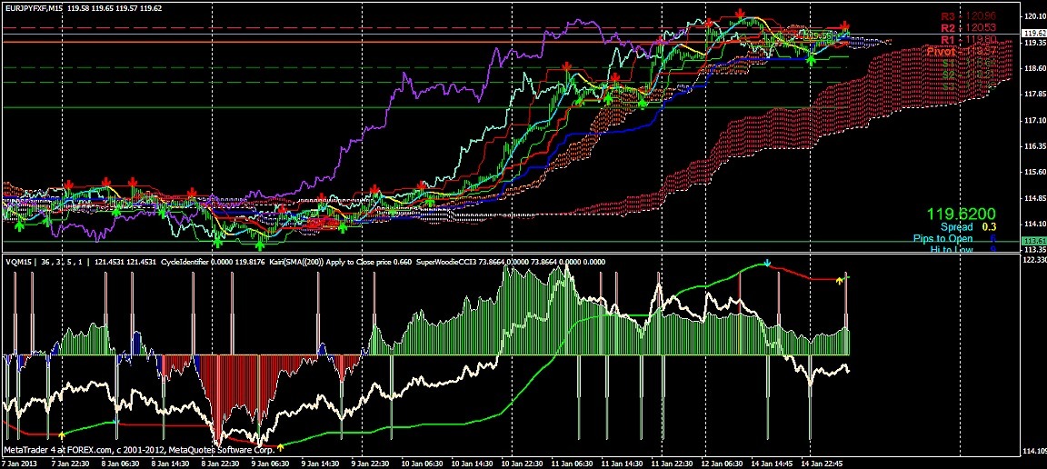
Task: Click the MetaTrader 4 at FOREX.com copyright text
Action: pyautogui.click(x=138, y=450)
